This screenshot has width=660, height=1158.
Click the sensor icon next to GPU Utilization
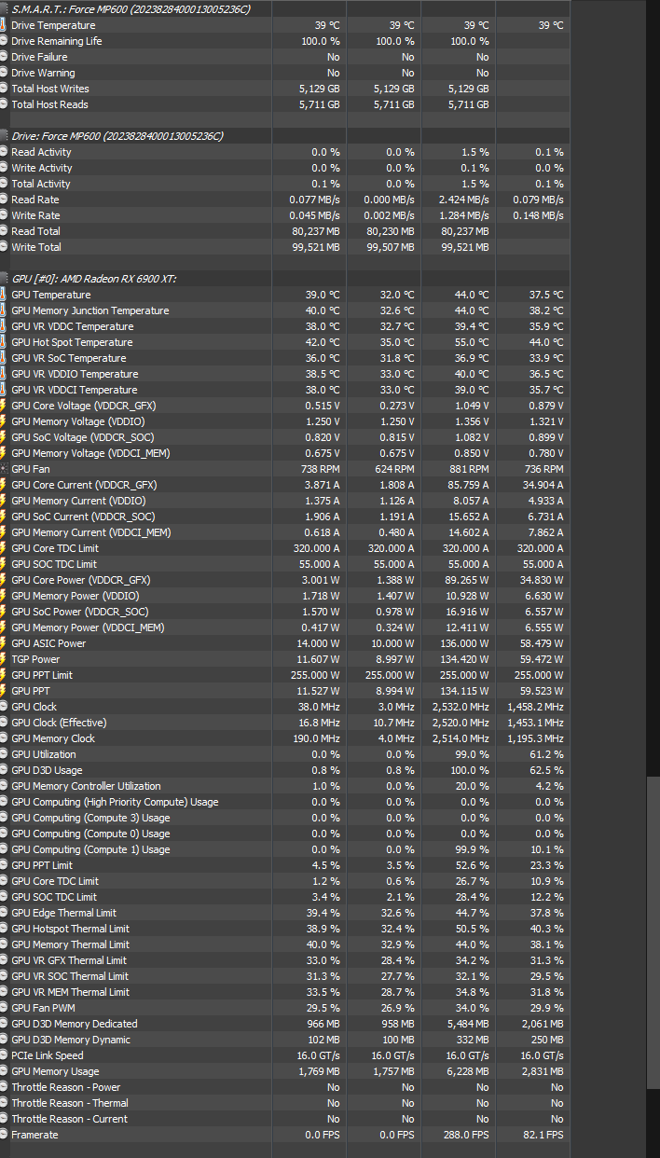[4, 754]
